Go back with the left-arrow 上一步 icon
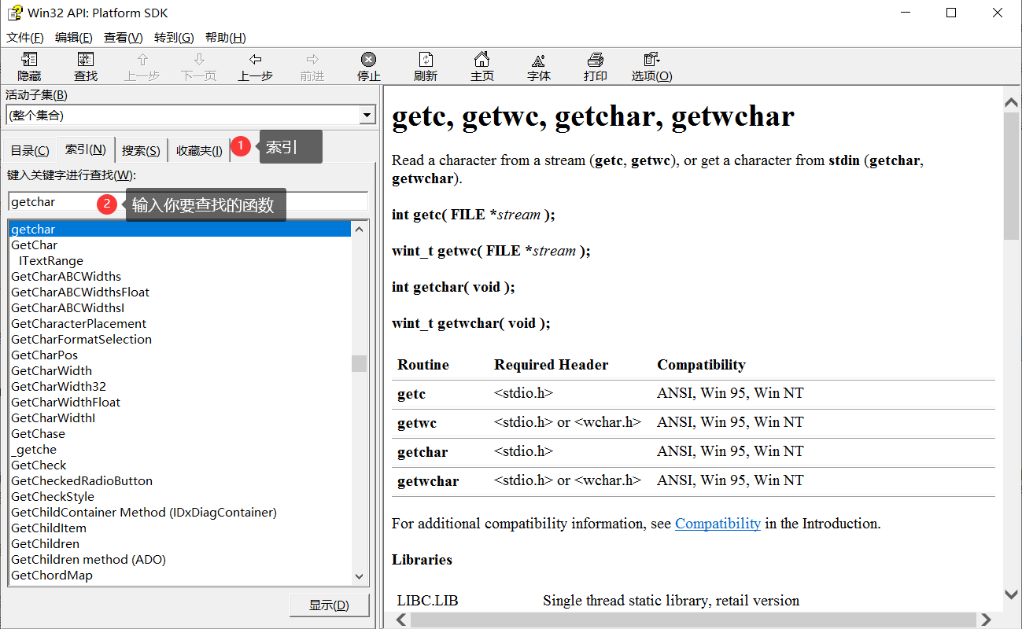Image resolution: width=1022 pixels, height=629 pixels. point(256,60)
